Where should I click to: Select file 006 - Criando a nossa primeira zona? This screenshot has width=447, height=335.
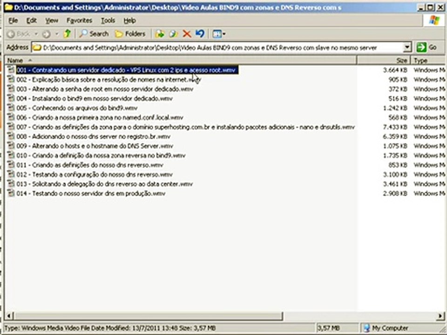pyautogui.click(x=100, y=118)
